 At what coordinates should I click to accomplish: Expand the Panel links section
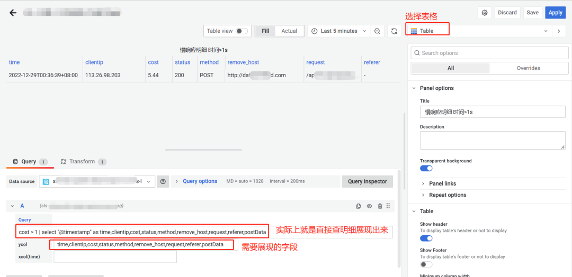point(442,183)
